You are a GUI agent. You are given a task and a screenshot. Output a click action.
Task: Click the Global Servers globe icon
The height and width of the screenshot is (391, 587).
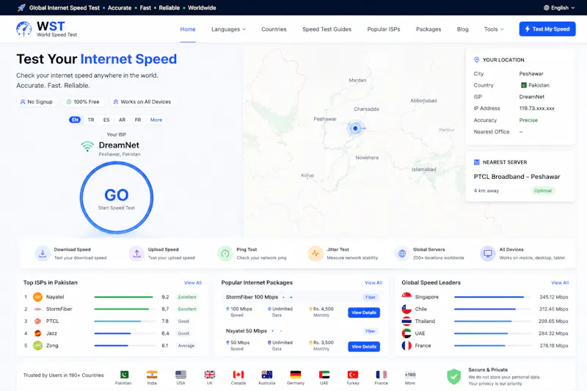pos(402,253)
